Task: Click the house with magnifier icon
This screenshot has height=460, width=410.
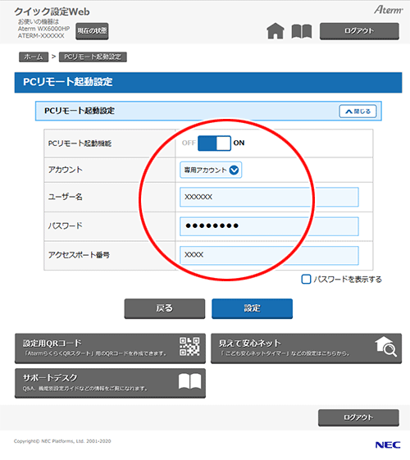Action: [386, 347]
